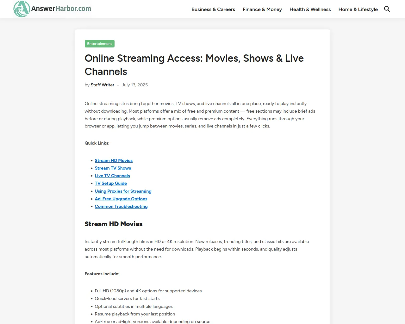The image size is (405, 324).
Task: Go to Finance & Money section
Action: (x=262, y=9)
